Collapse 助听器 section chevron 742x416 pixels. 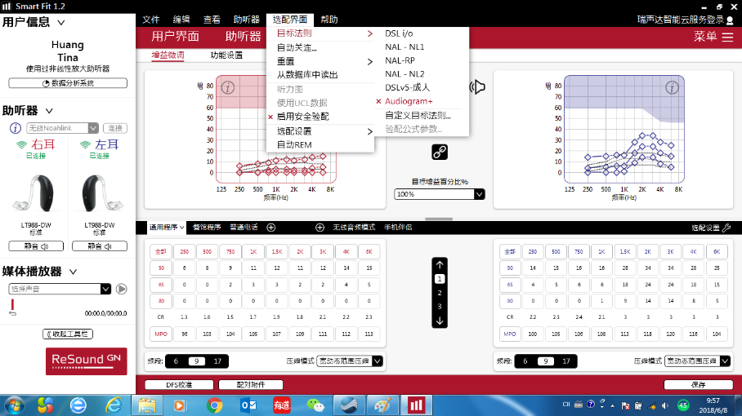[49, 110]
